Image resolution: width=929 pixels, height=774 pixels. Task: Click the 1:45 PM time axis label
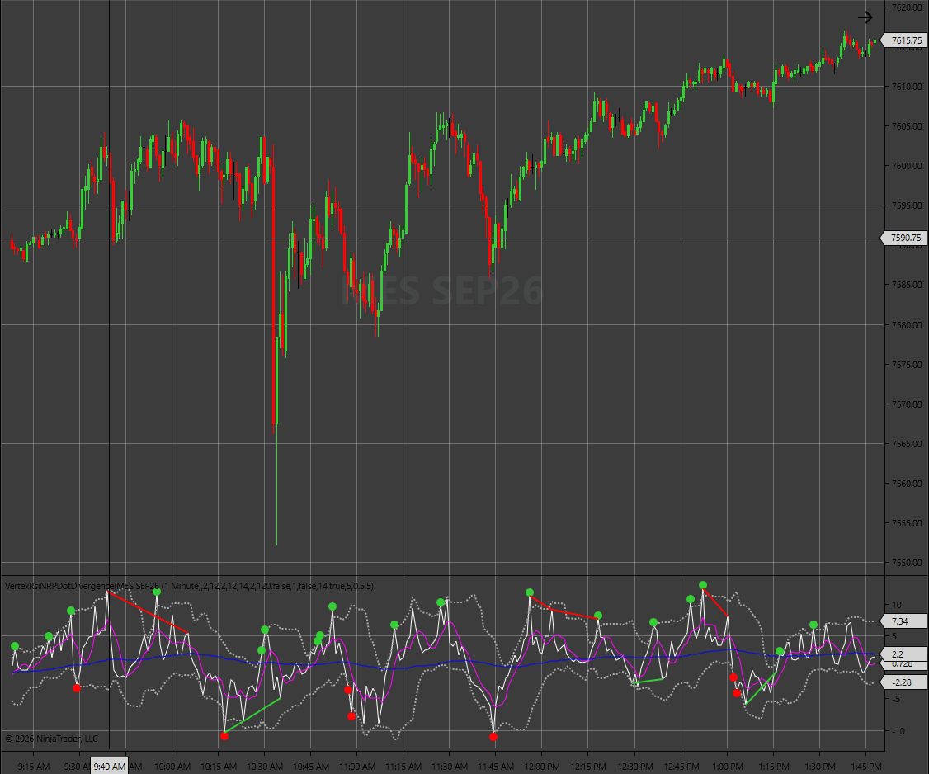tap(865, 767)
